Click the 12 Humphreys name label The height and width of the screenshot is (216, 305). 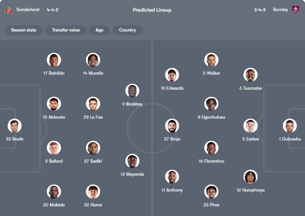tap(250, 190)
